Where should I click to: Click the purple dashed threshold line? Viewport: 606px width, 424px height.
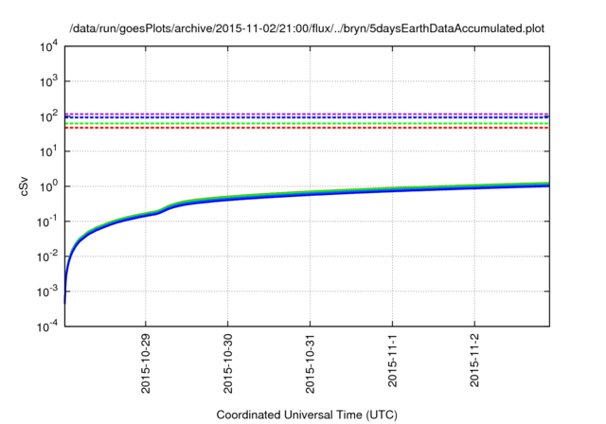point(307,114)
